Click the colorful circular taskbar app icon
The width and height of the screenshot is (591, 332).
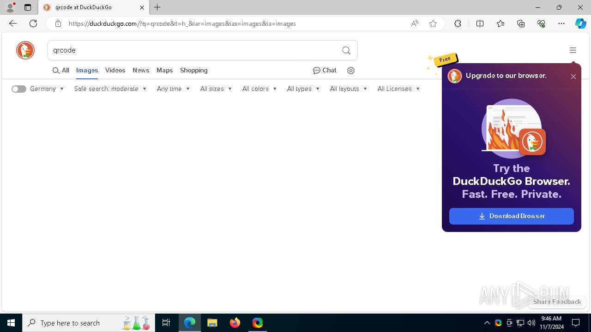[x=258, y=323]
